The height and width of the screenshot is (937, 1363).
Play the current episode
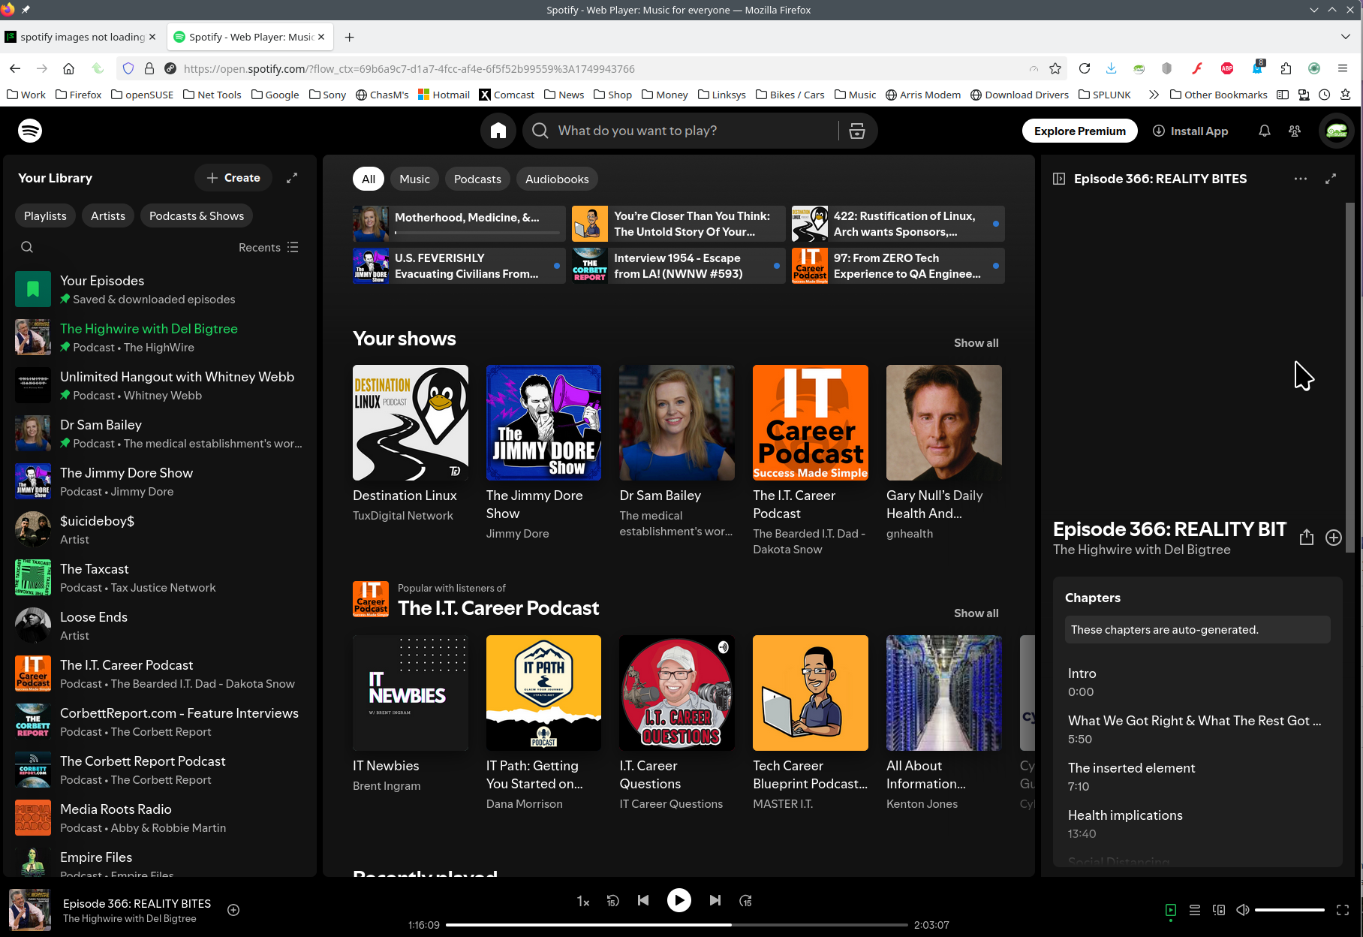coord(679,900)
